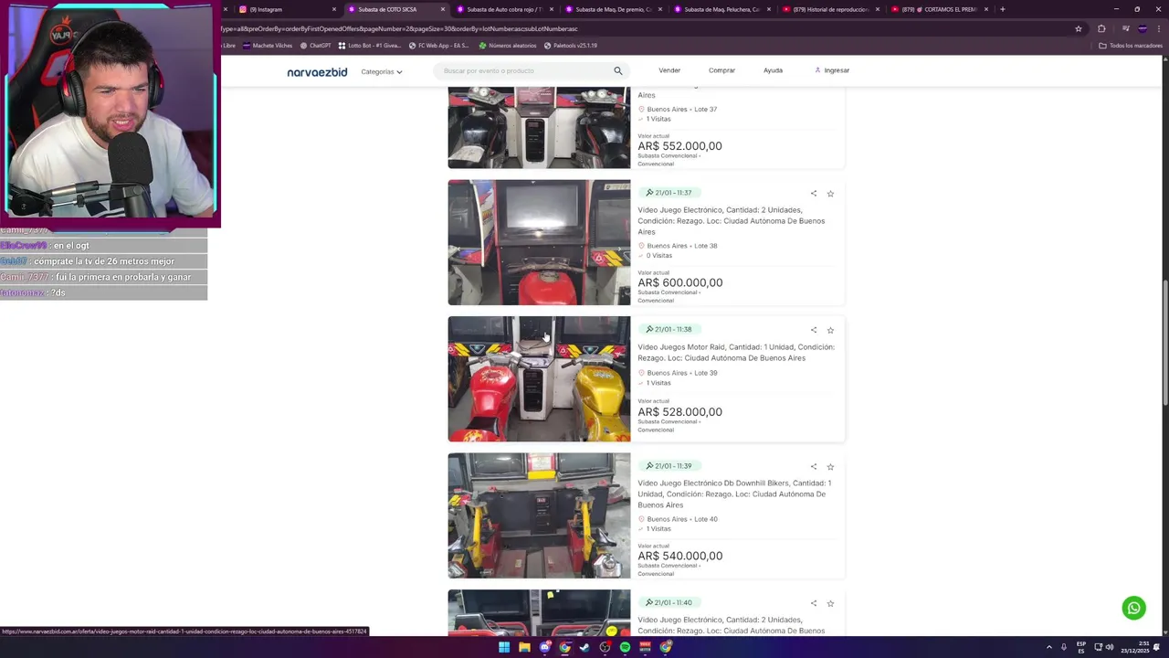
Task: Open the WhatsApp chat floating button
Action: pyautogui.click(x=1133, y=608)
